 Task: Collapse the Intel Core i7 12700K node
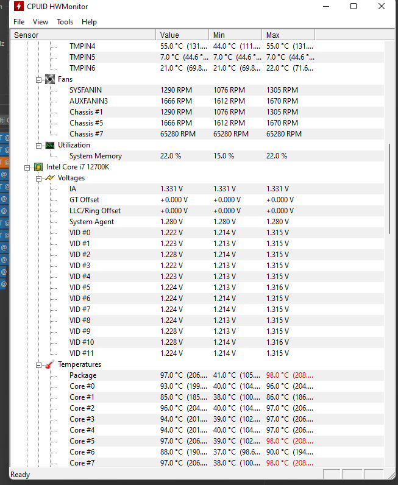[27, 168]
